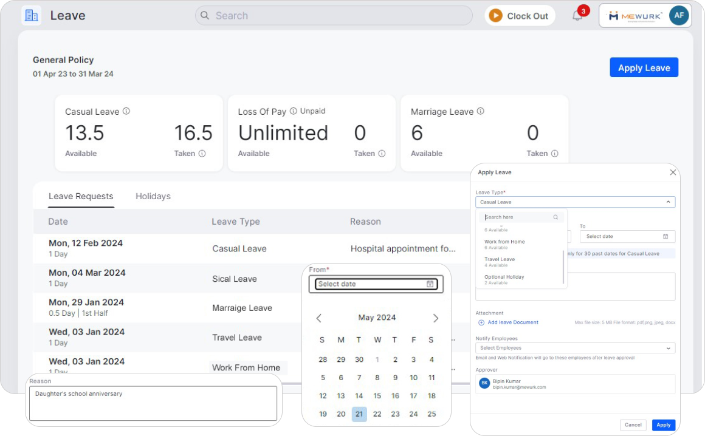
Task: Expand the Notify Employees dropdown
Action: 669,348
